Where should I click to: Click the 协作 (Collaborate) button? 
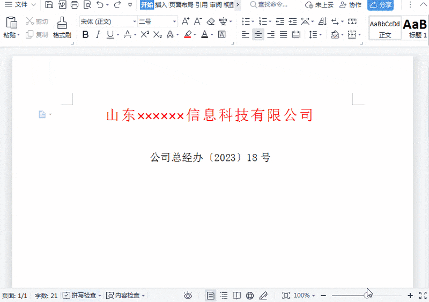[x=351, y=5]
